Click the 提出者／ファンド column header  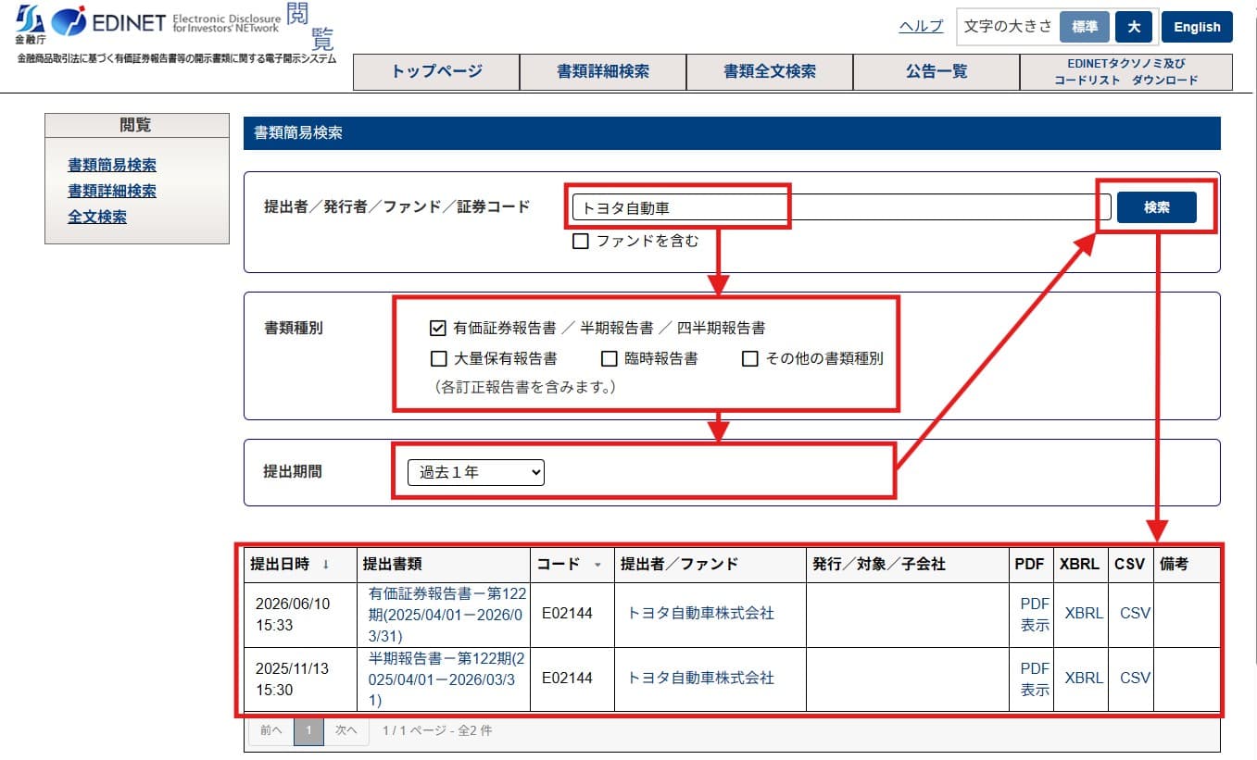710,565
